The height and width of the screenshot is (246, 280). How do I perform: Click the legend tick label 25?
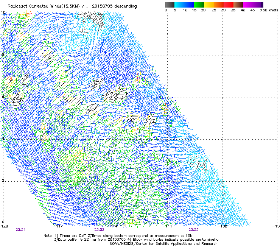(214, 10)
